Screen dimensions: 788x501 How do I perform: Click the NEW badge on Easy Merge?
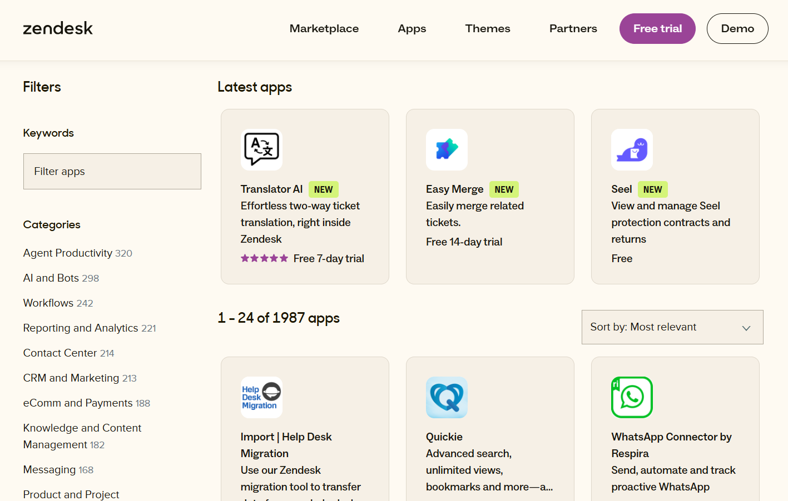(504, 189)
